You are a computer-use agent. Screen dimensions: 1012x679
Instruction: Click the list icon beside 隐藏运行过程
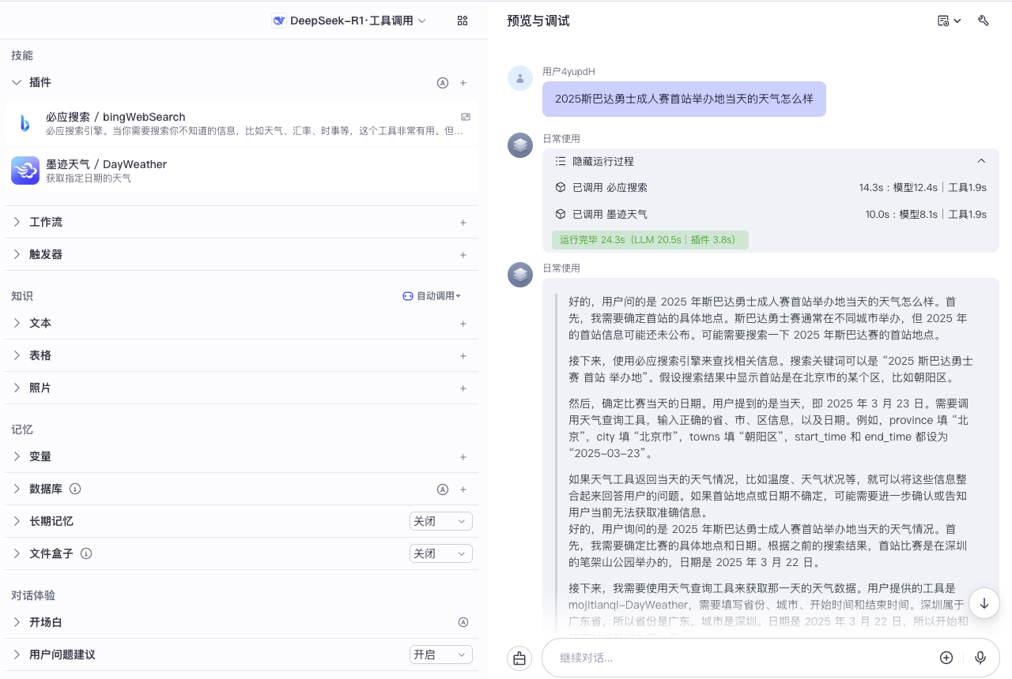[x=561, y=161]
